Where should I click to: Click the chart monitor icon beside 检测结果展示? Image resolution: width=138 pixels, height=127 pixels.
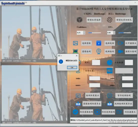click(x=78, y=95)
